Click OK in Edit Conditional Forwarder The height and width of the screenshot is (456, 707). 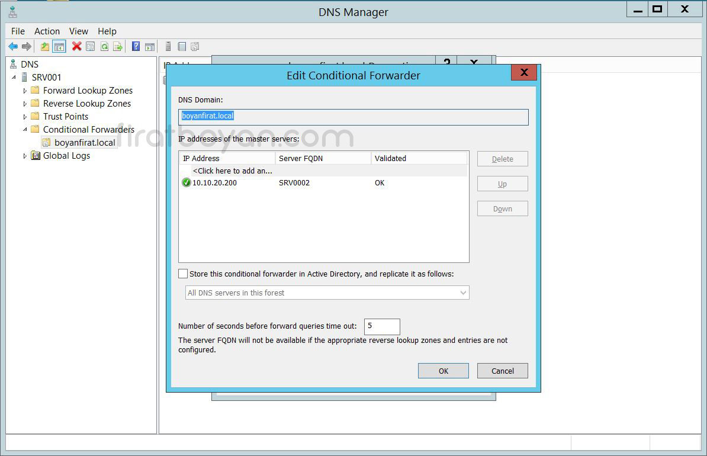pyautogui.click(x=444, y=371)
